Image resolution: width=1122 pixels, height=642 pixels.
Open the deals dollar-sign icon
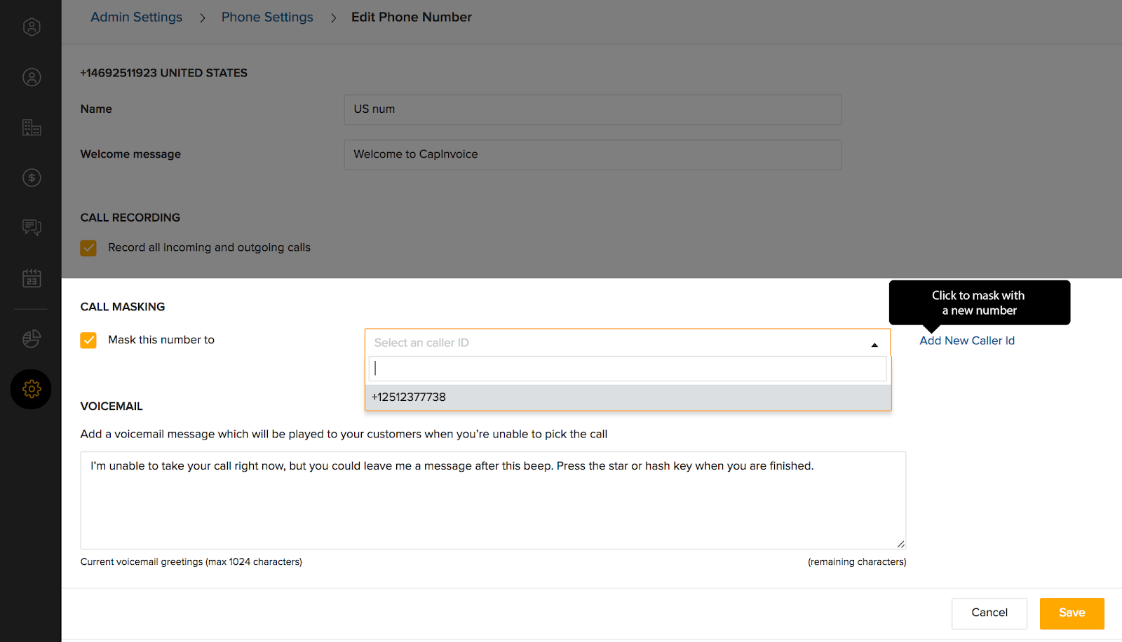(32, 178)
